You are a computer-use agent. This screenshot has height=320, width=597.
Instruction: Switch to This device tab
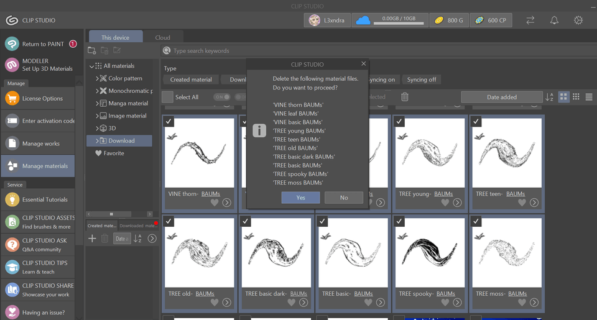coord(116,37)
